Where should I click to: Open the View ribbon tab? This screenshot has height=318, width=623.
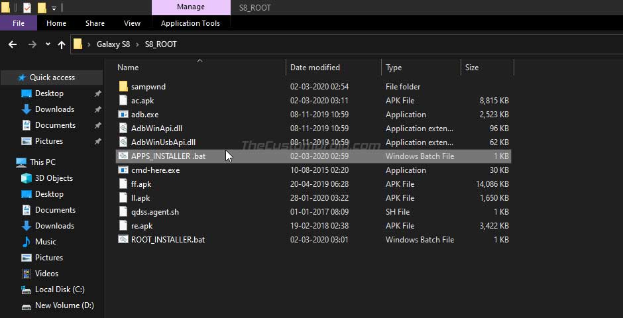[132, 23]
